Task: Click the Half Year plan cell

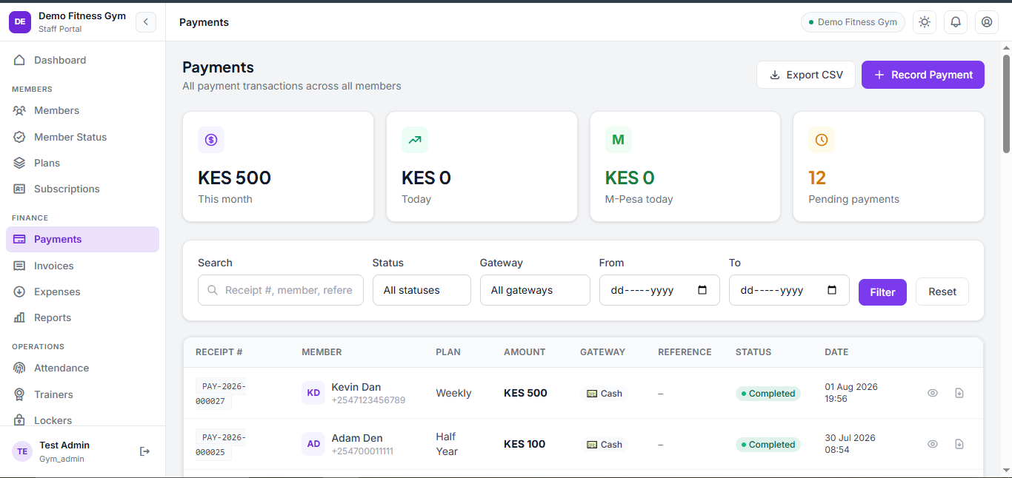Action: [447, 444]
